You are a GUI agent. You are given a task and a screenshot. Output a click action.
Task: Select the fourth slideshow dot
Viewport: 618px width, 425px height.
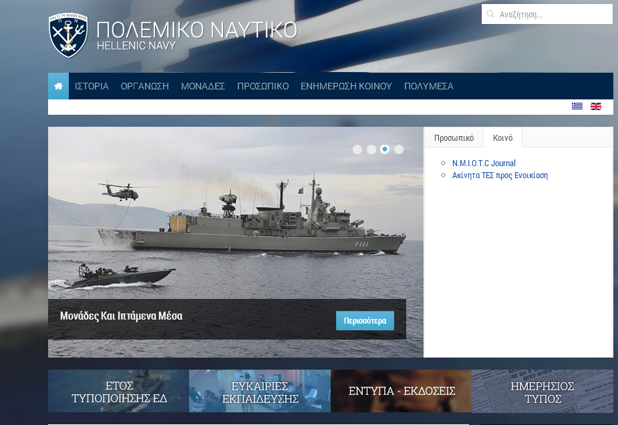(x=399, y=149)
